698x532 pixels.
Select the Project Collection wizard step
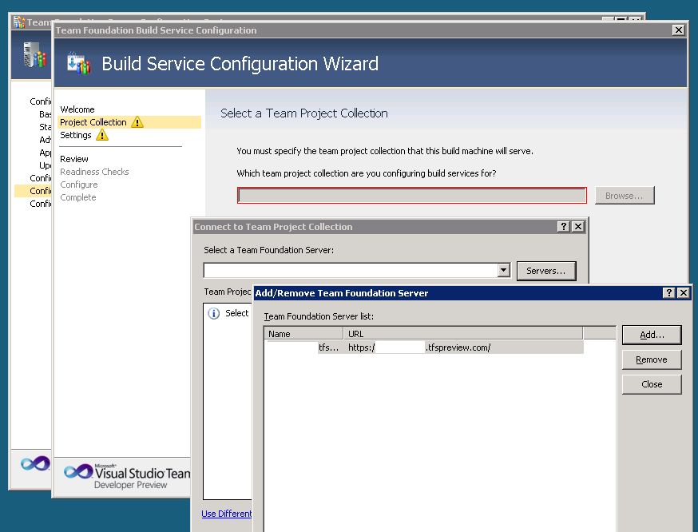coord(93,122)
